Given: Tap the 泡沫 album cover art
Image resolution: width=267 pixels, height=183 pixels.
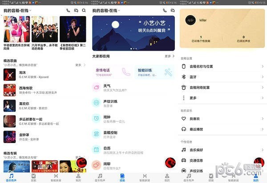Looking at the screenshot, I should (9, 75).
